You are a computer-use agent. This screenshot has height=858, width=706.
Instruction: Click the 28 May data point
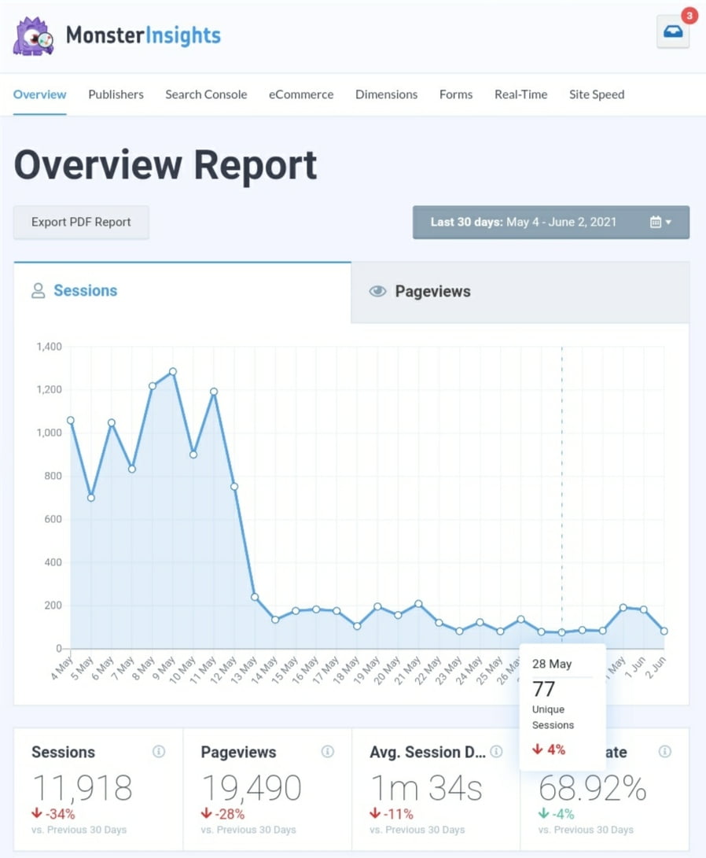coord(561,632)
